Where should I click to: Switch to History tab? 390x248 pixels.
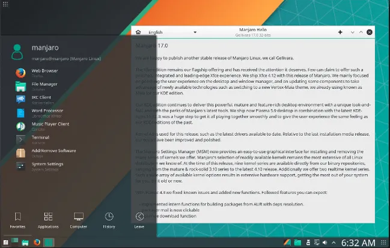[109, 220]
